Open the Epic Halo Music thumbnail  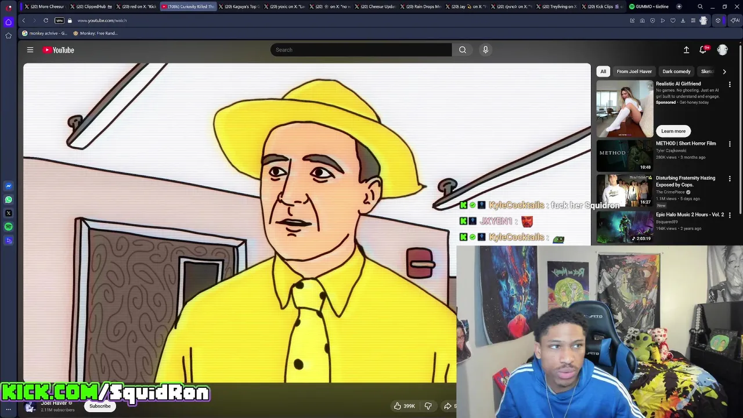pyautogui.click(x=625, y=226)
